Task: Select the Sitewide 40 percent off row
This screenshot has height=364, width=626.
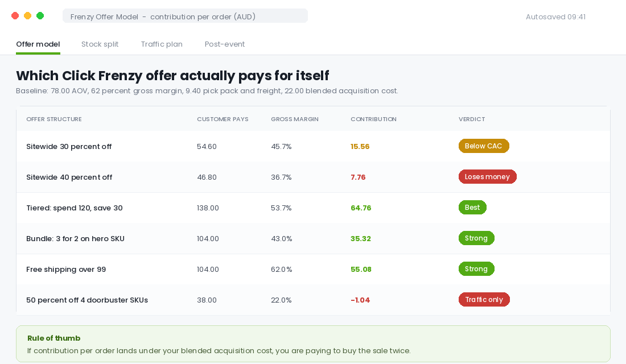Action: pos(313,177)
